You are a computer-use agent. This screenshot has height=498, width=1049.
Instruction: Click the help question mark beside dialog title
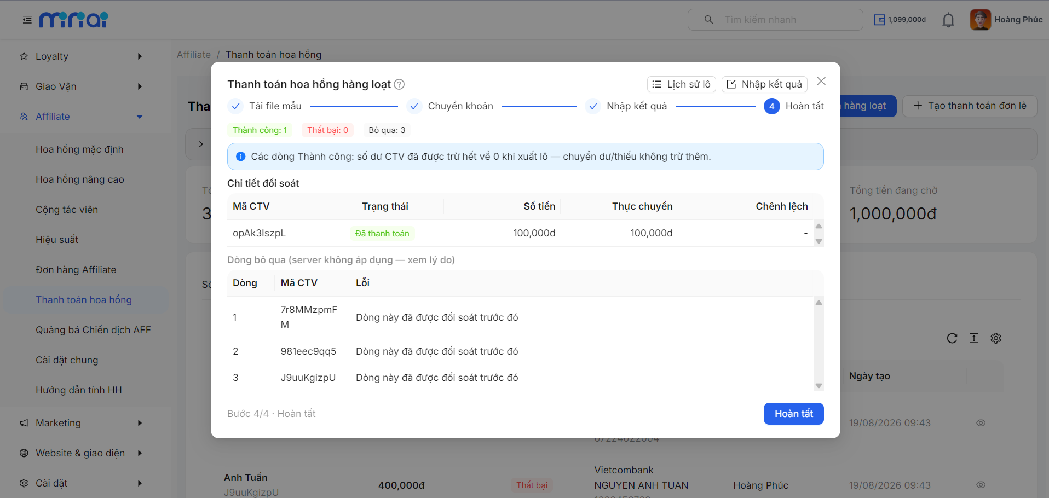(400, 84)
